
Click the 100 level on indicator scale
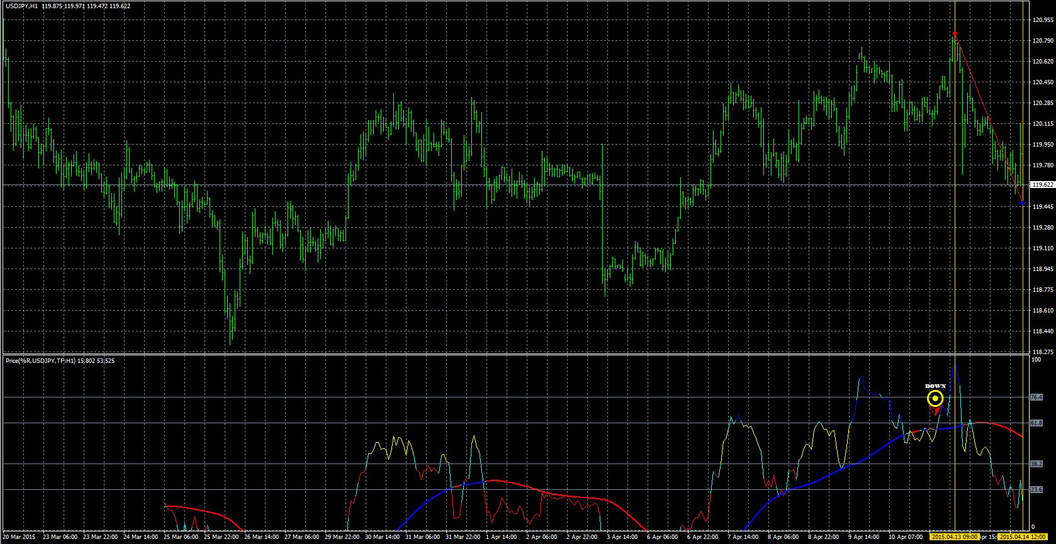[x=1036, y=360]
